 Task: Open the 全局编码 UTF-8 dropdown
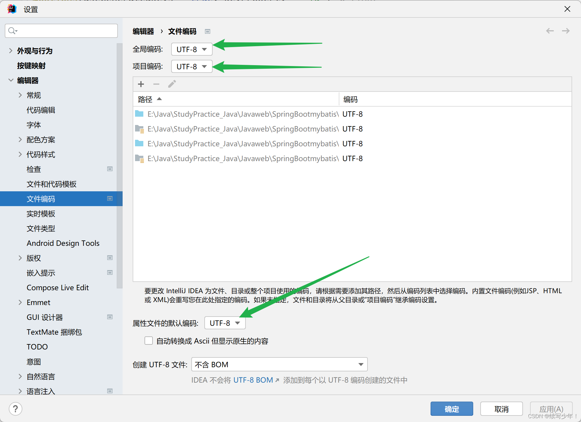(x=191, y=49)
